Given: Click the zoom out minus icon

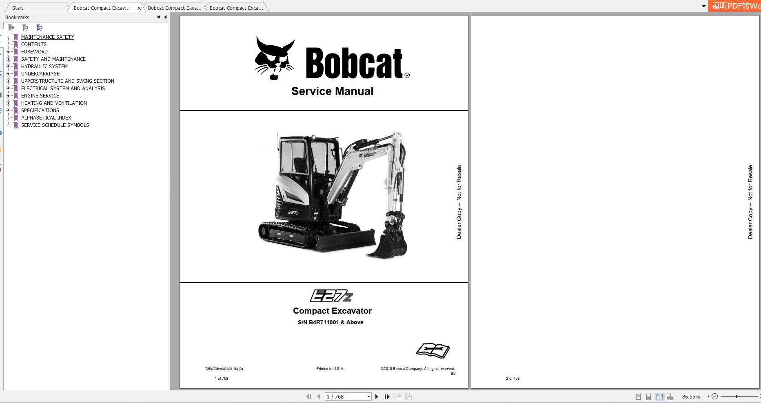Looking at the screenshot, I should [x=715, y=396].
